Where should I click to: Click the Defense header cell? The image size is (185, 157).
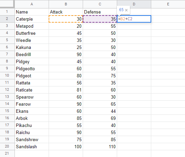pyautogui.click(x=100, y=12)
